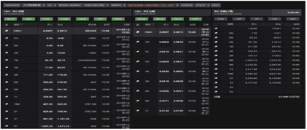Viewport: 307px width, 130px height.
Task: Open row icon for ON forward 6.8802
Action: [138, 42]
